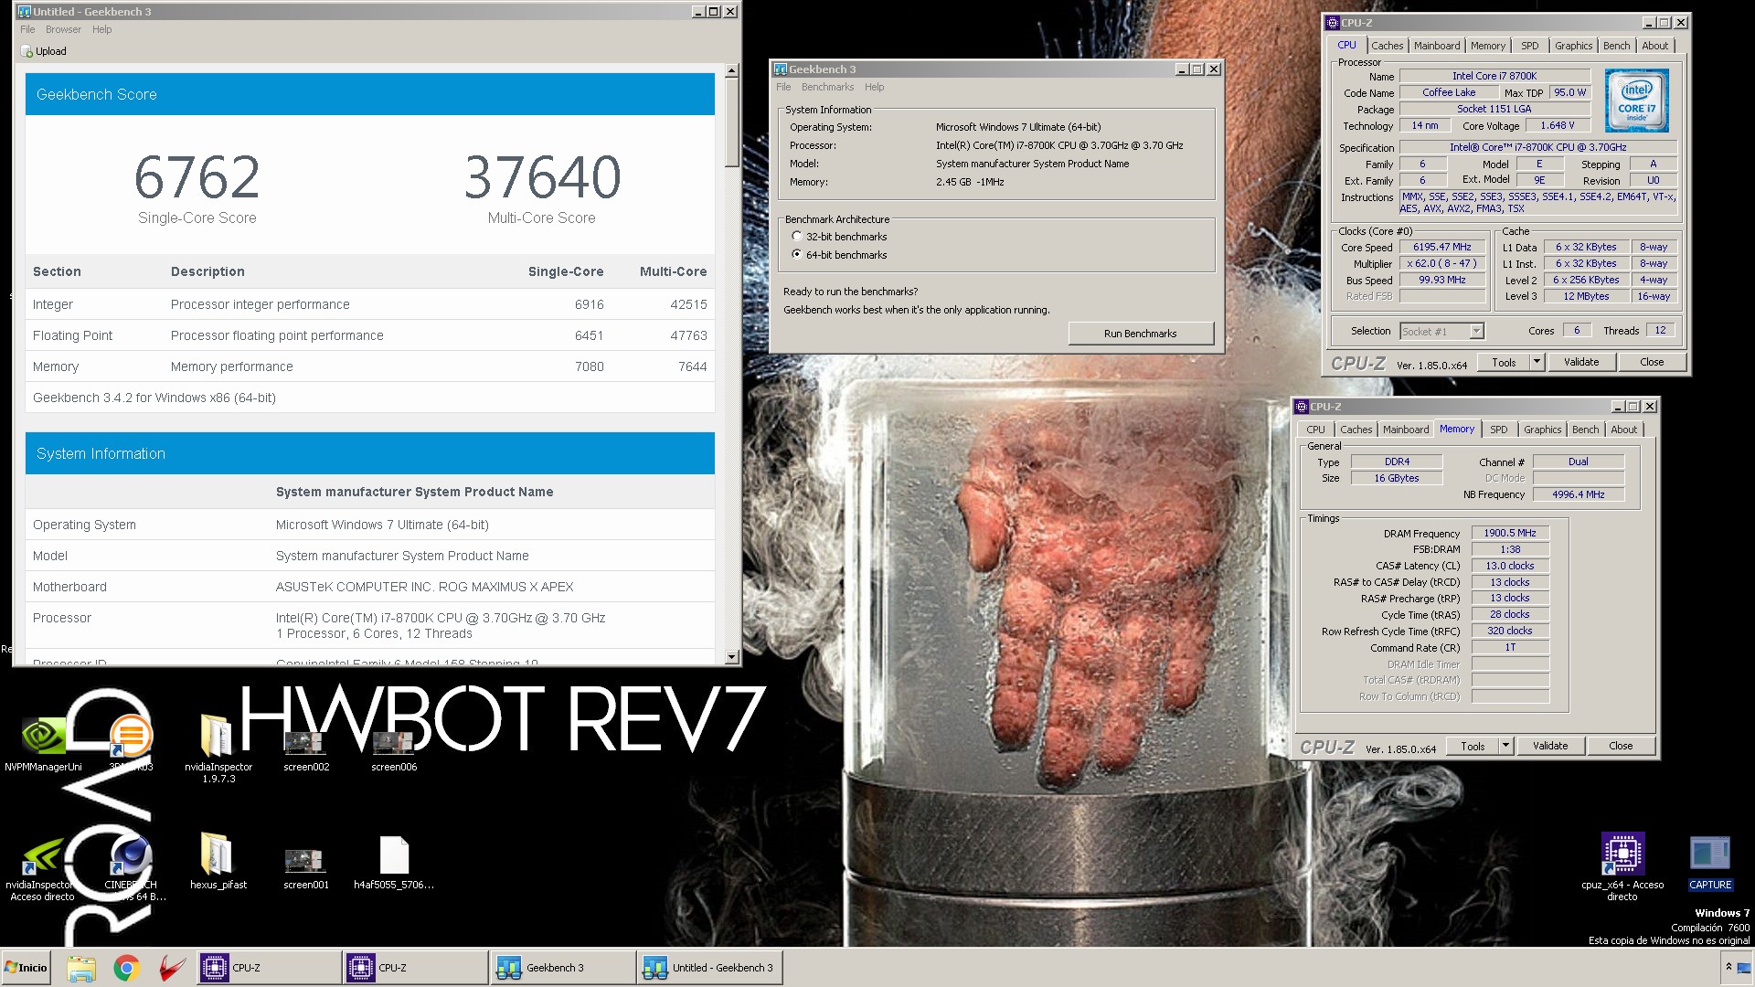Click Geekbench results vertical scrollbar thumb
The width and height of the screenshot is (1755, 987).
coord(731,123)
